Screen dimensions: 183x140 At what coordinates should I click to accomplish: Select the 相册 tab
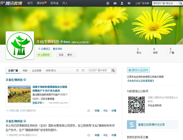coord(25,70)
